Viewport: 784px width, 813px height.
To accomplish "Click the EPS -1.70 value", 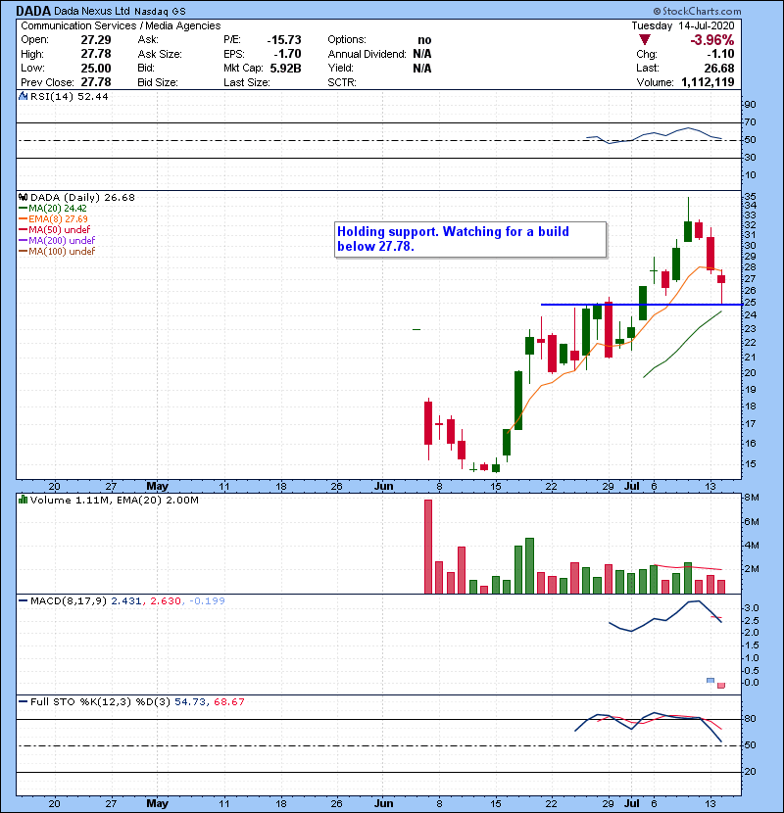I will click(x=287, y=54).
